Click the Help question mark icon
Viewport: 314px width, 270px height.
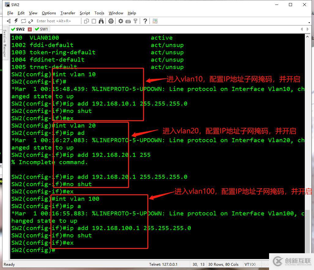click(145, 21)
